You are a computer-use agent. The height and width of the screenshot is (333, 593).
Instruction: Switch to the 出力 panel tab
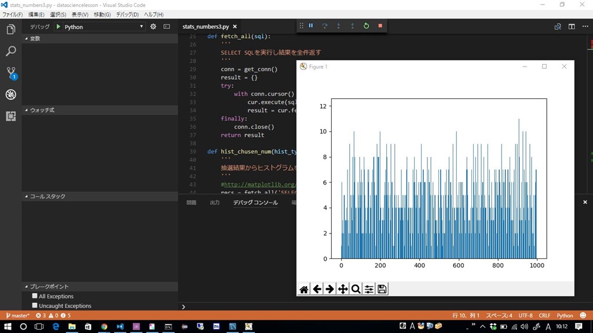(214, 202)
